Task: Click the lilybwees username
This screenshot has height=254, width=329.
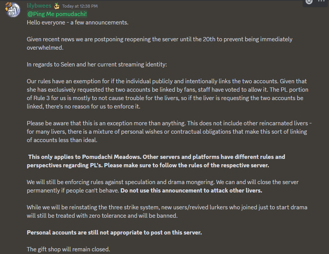Action: tap(39, 6)
